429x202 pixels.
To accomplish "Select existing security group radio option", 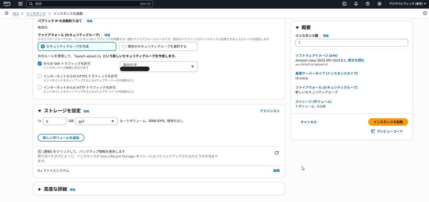I will point(124,47).
